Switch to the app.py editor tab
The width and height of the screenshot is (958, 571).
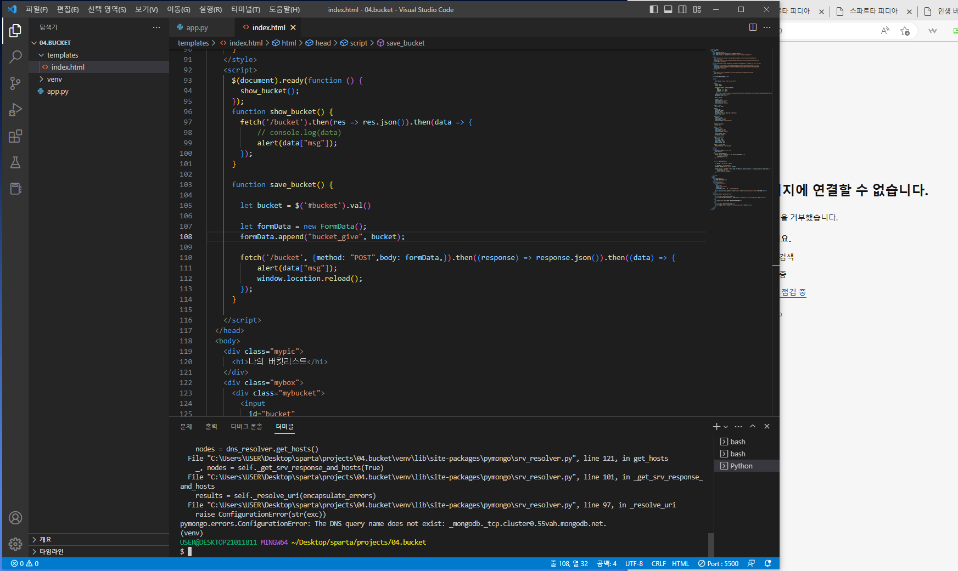click(197, 27)
